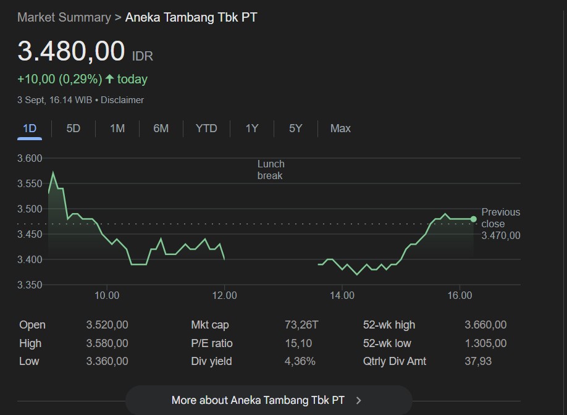Switch to the 1M chart tab
This screenshot has height=415, width=567.
(x=117, y=128)
